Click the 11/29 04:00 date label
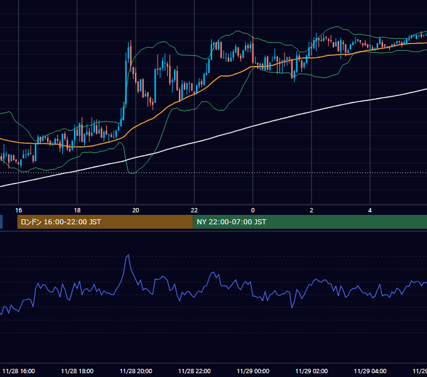The width and height of the screenshot is (427, 377). click(370, 371)
